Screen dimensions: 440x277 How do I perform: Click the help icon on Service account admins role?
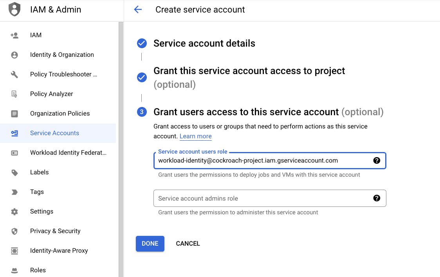point(377,198)
